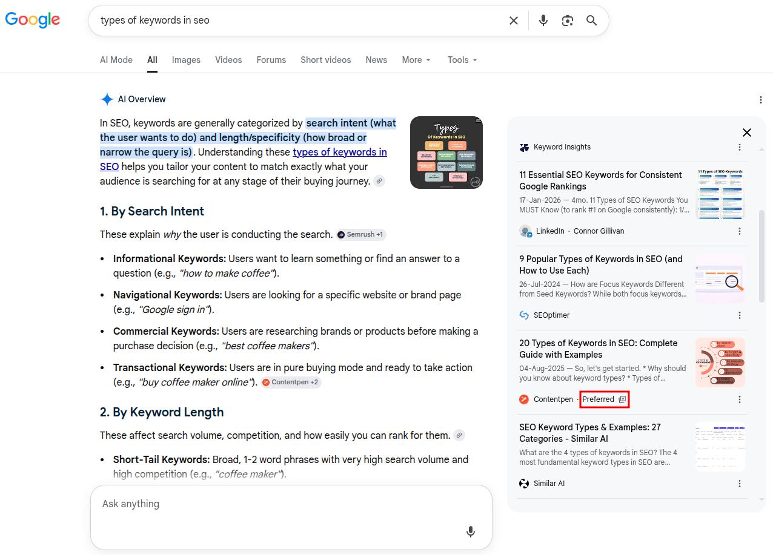Close the sources side panel
This screenshot has height=555, width=773.
(747, 133)
